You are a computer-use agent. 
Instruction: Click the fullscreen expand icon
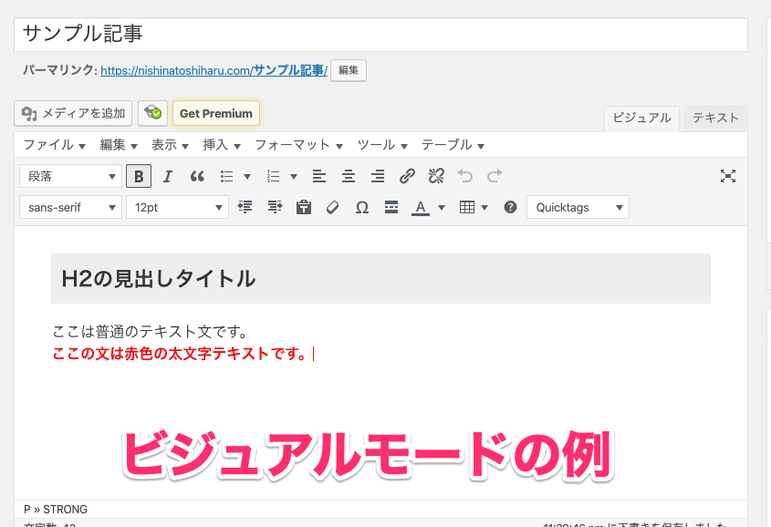pyautogui.click(x=727, y=176)
